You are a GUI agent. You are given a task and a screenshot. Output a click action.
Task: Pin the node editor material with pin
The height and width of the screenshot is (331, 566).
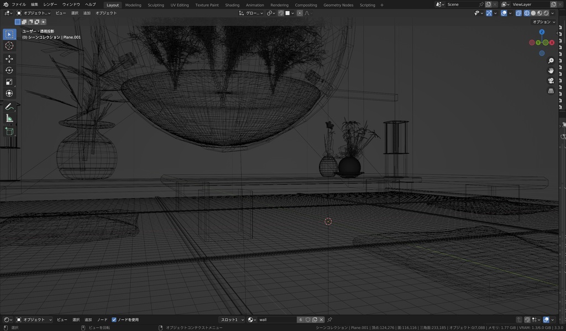(329, 320)
